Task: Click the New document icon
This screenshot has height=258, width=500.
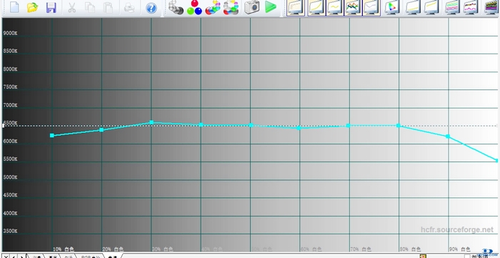Action: point(14,8)
